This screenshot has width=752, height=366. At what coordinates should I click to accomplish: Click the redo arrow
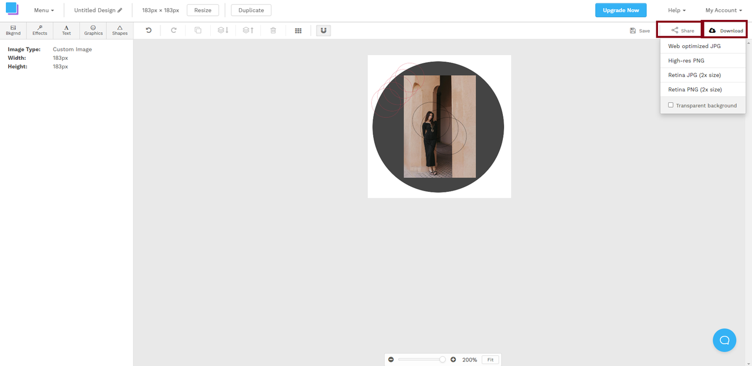coord(173,30)
